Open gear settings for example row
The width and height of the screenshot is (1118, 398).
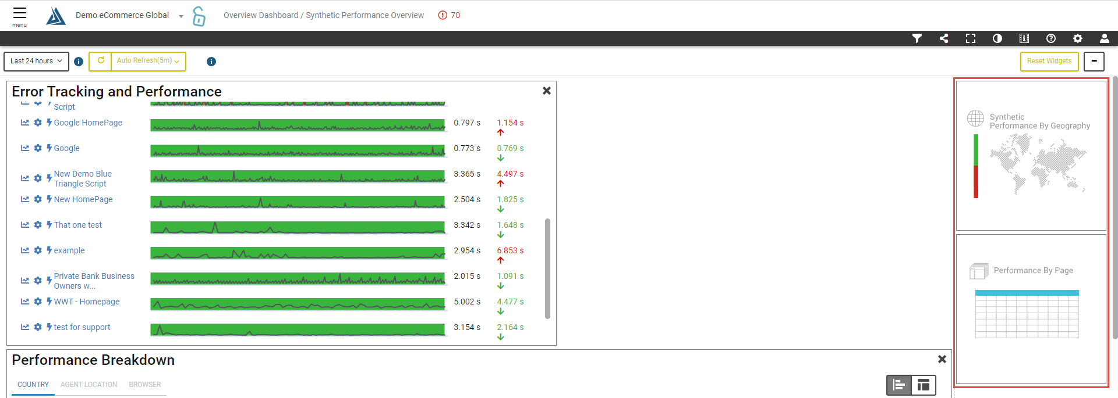[38, 250]
